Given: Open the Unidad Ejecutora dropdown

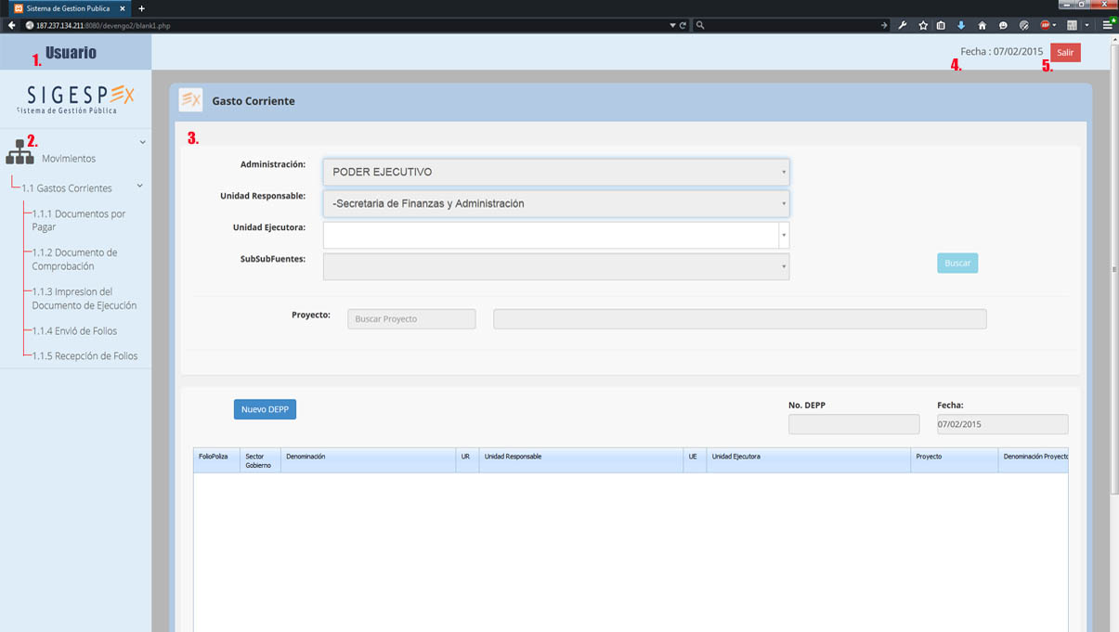Looking at the screenshot, I should pyautogui.click(x=556, y=235).
